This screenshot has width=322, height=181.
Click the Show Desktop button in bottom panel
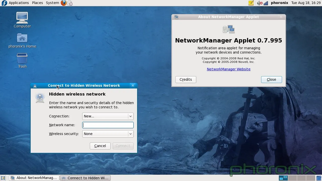(x=3, y=178)
